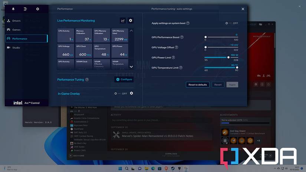The image size is (306, 172).
Task: Go to the Studio section
Action: (x=16, y=47)
